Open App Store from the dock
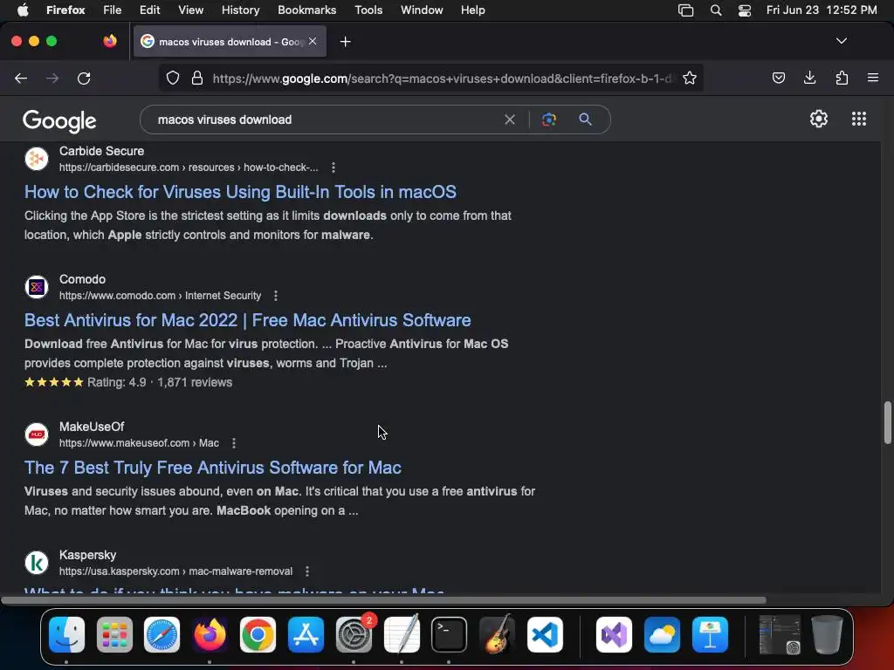This screenshot has height=670, width=894. coord(306,634)
